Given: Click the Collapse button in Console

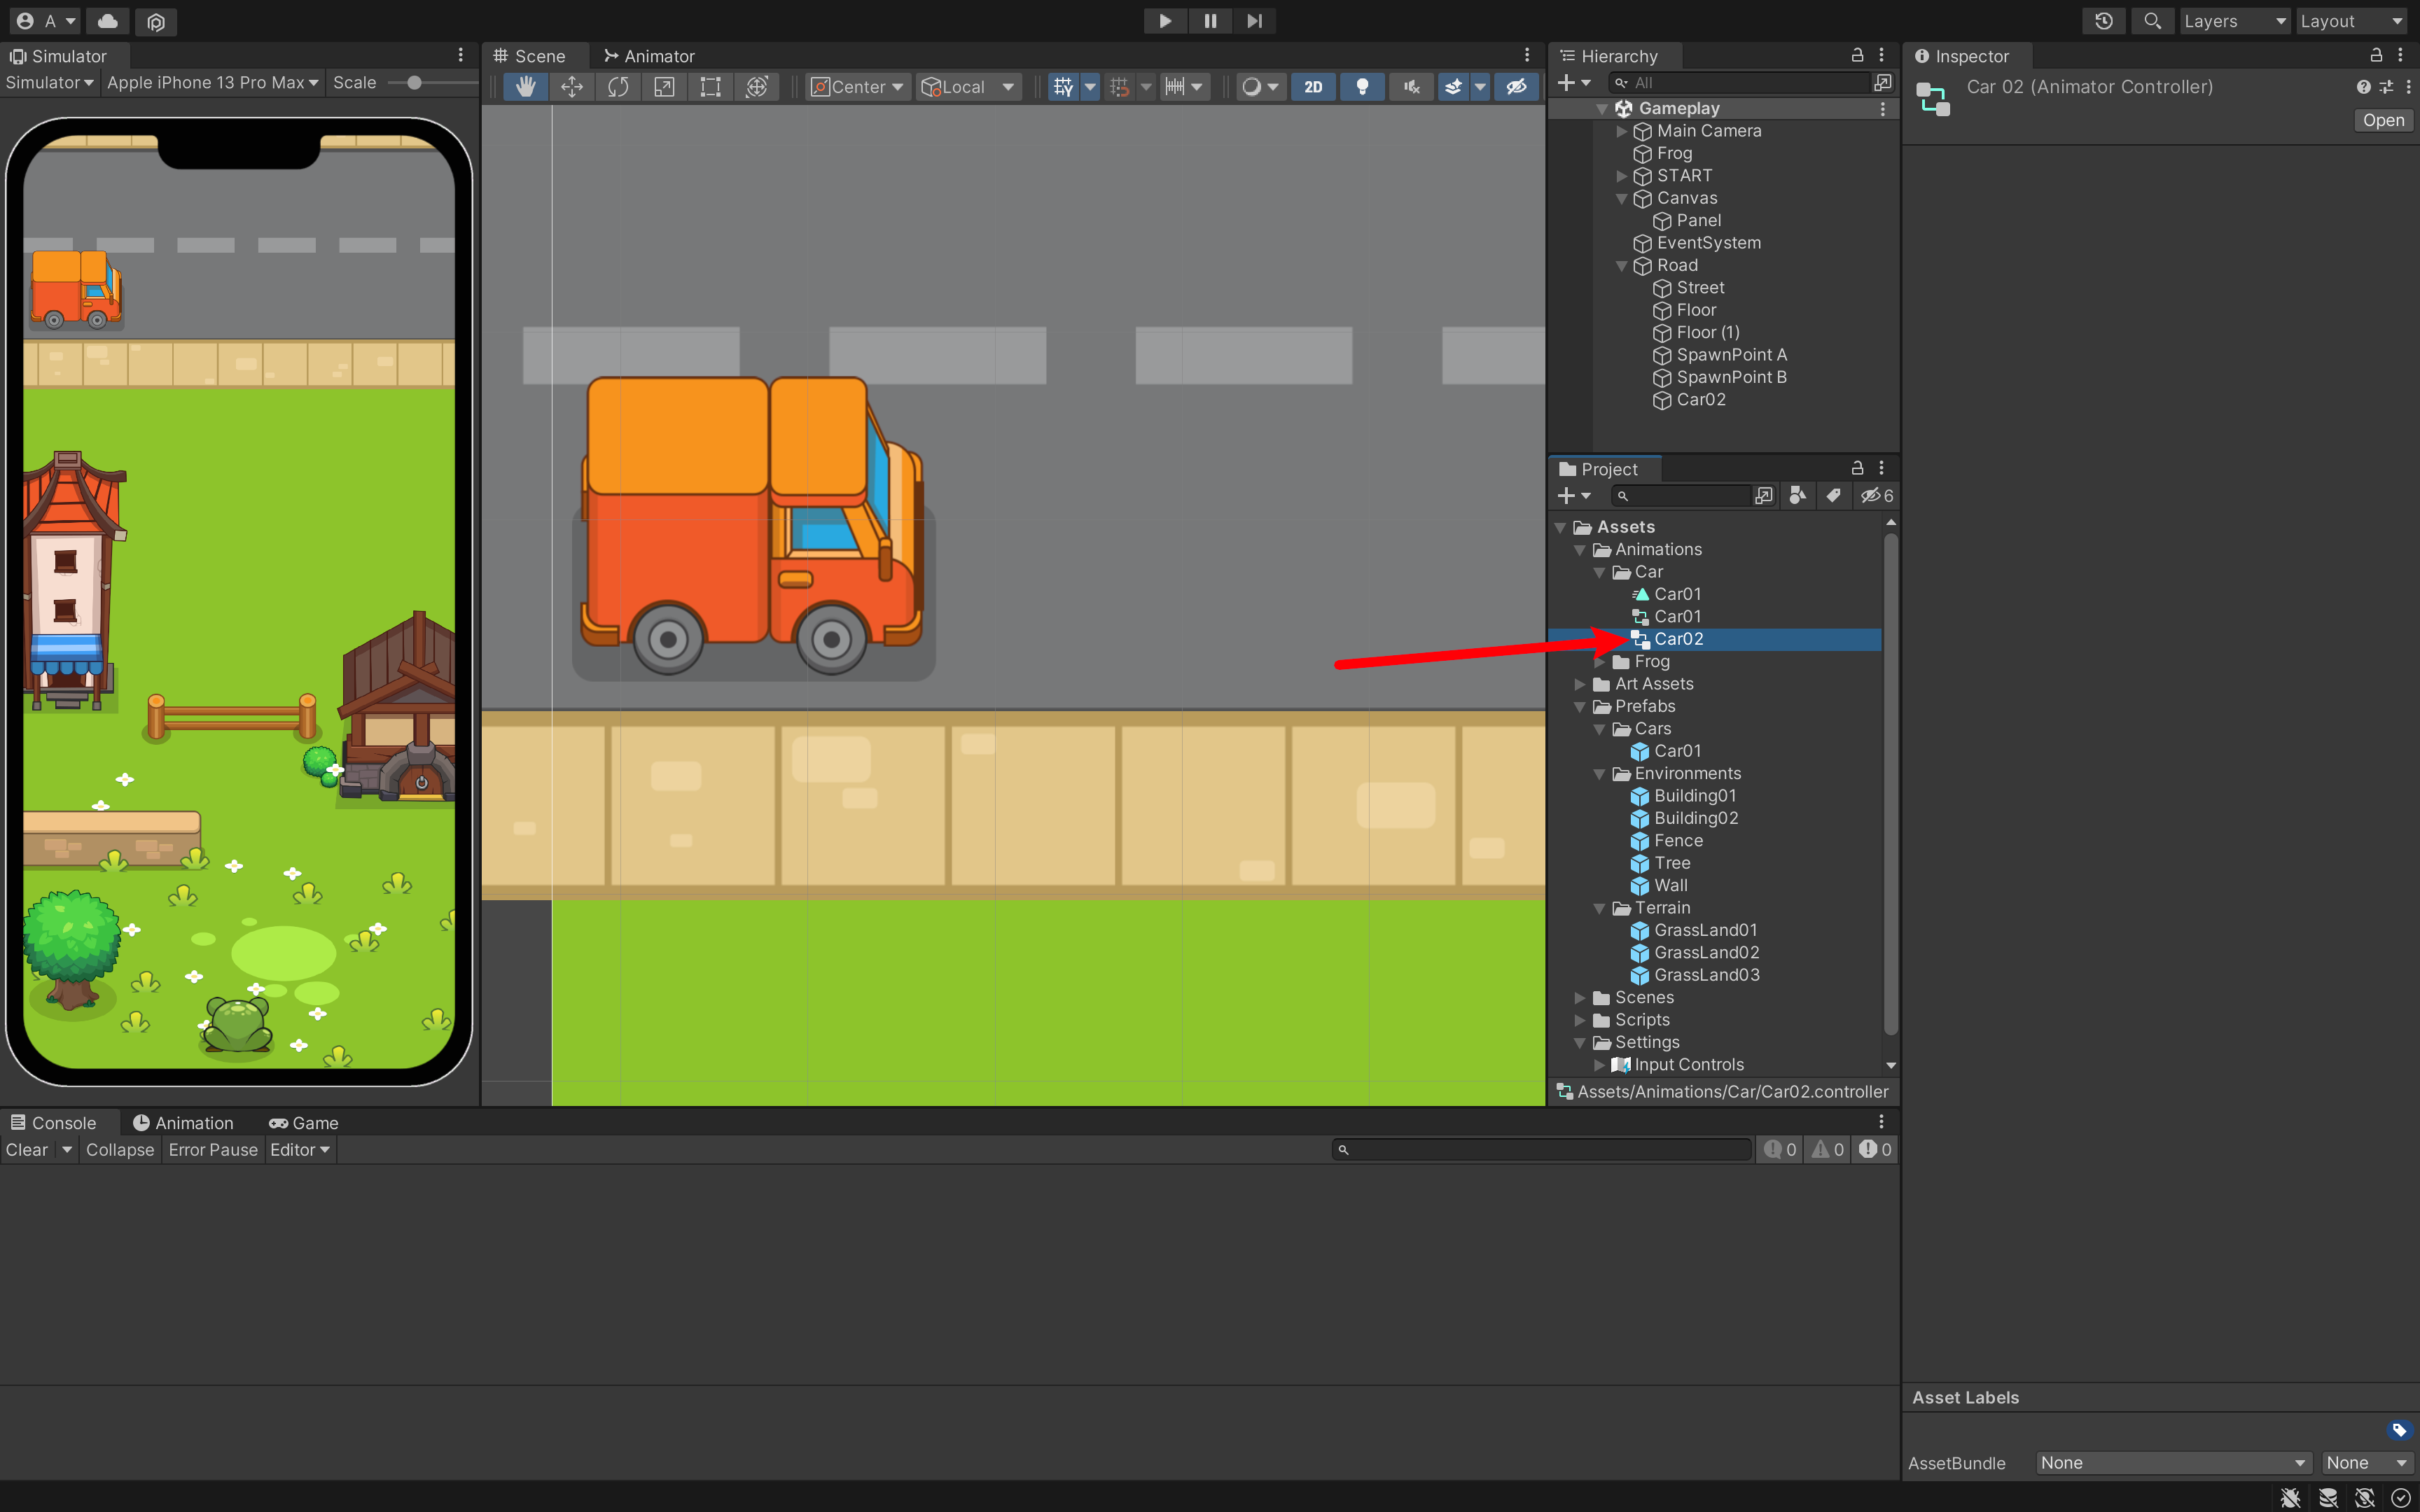Looking at the screenshot, I should tap(120, 1150).
